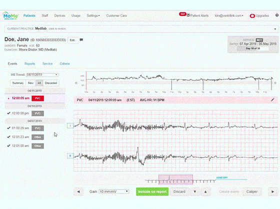Viewport: 280px width, 209px height.
Task: Click the red cursor line in HR trend
Action: click(86, 81)
